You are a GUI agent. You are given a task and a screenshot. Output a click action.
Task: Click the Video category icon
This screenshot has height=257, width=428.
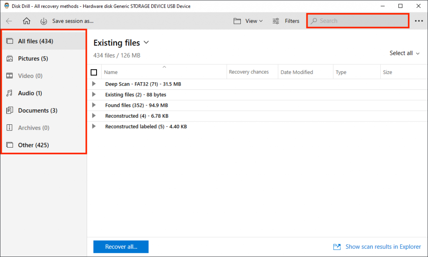click(x=9, y=76)
